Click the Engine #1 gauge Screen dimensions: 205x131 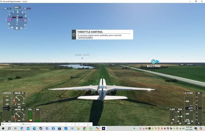pos(19,100)
